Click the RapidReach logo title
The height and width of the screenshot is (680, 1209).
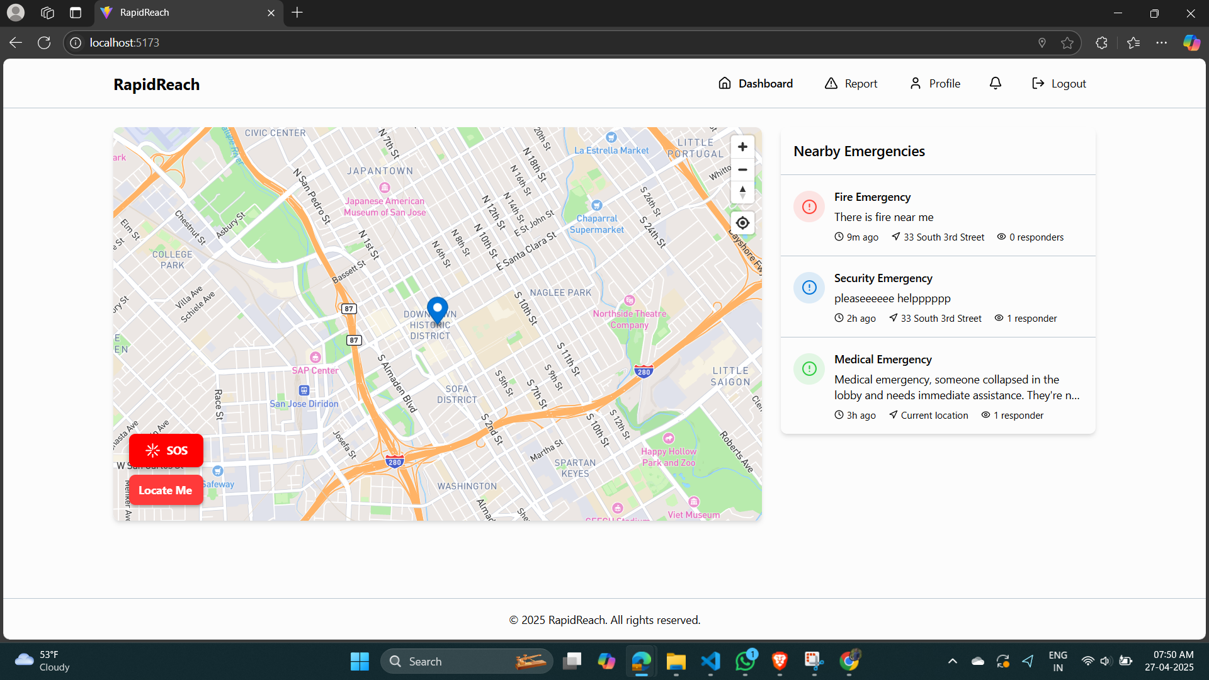[156, 84]
